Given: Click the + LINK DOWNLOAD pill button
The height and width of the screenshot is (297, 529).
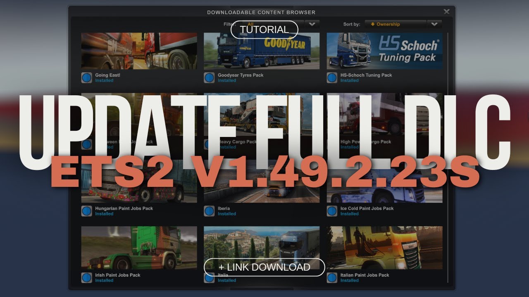Looking at the screenshot, I should point(264,267).
